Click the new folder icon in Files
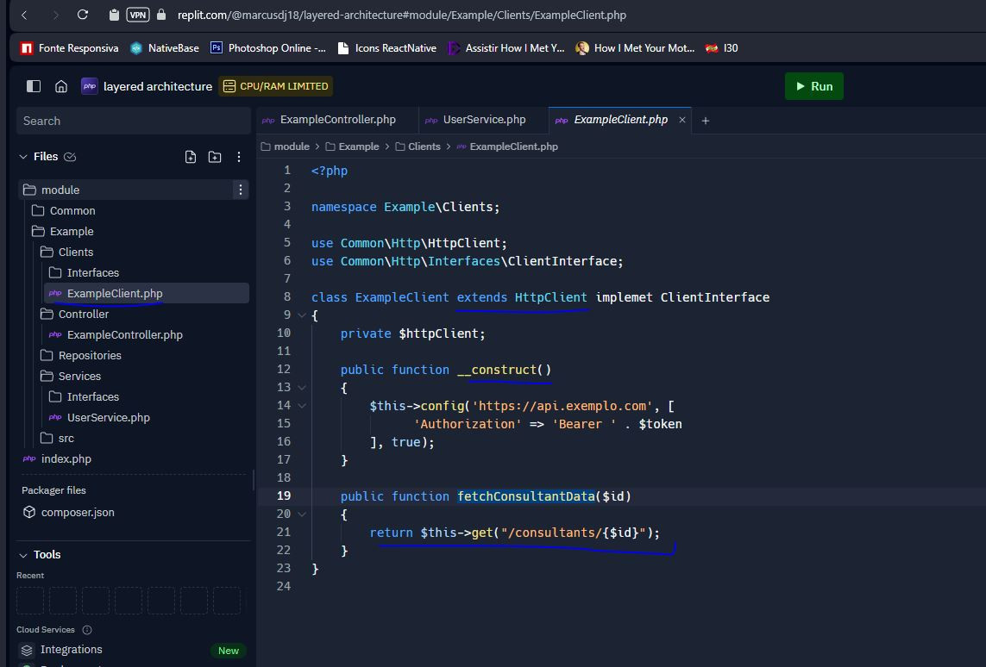 [x=215, y=157]
